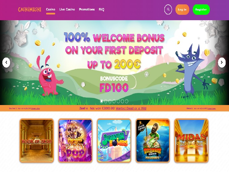The width and height of the screenshot is (229, 172).
Task: Go to previous carousel slide arrow
Action: click(x=6, y=63)
